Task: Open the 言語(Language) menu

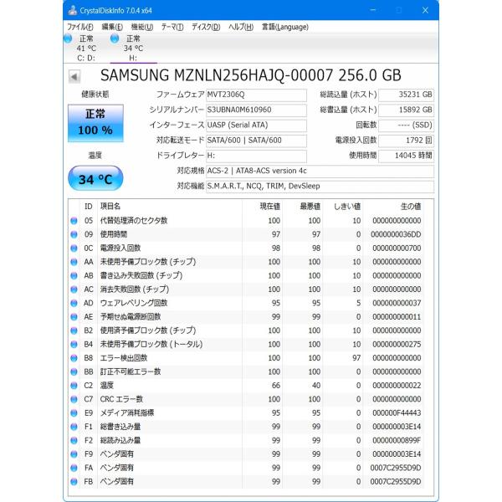Action: (285, 27)
